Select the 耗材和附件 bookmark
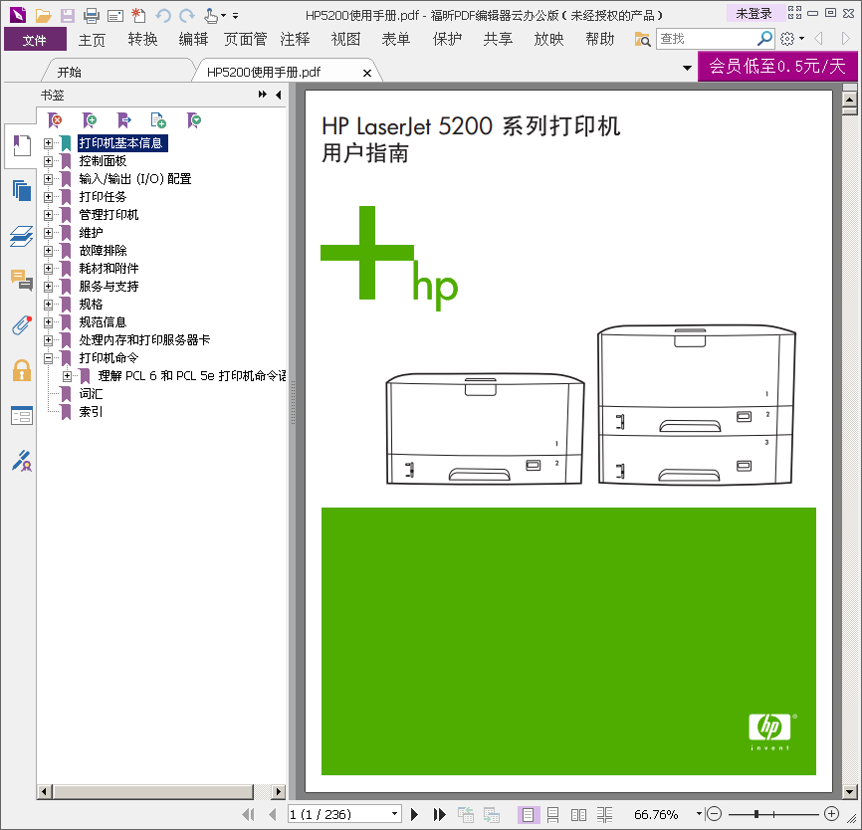 (108, 269)
